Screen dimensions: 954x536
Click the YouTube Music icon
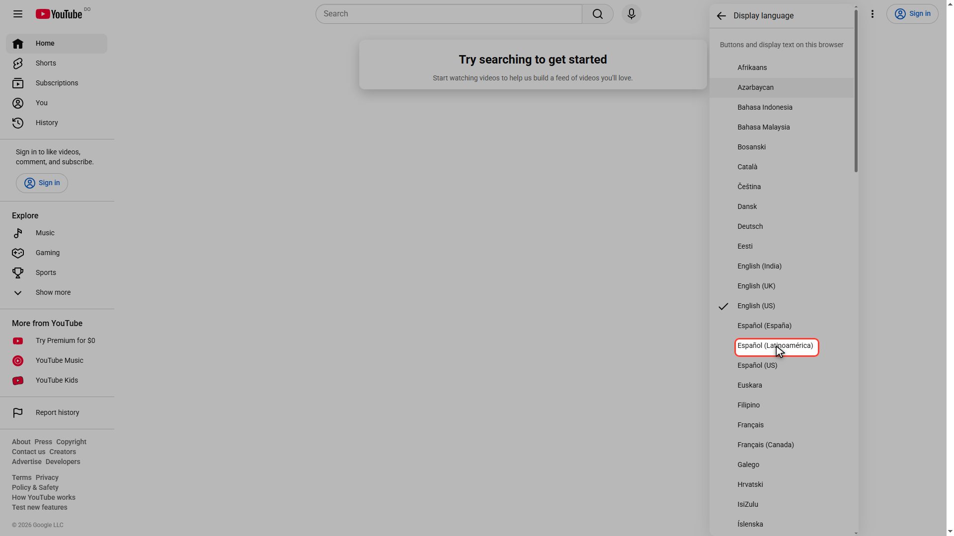point(18,361)
